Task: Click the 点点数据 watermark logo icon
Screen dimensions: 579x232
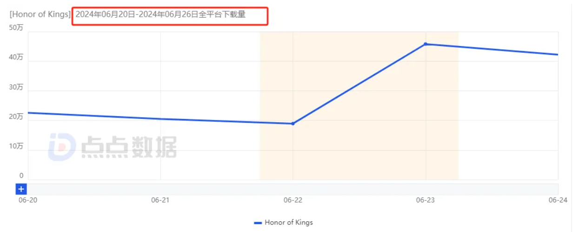Action: [61, 147]
